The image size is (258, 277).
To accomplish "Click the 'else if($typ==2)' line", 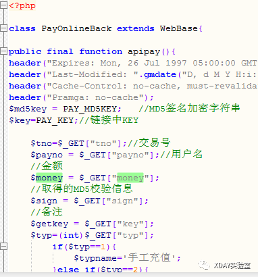I will (x=101, y=269).
